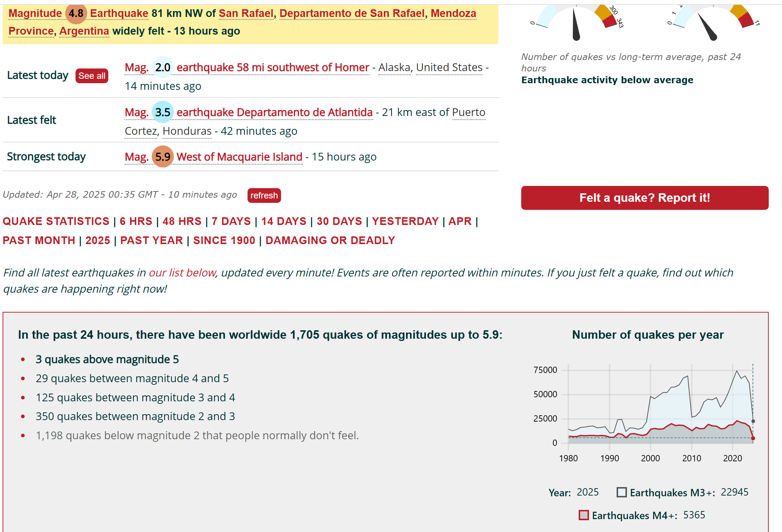782x532 pixels.
Task: Click the 5.9 magnitude circle badge
Action: [162, 157]
